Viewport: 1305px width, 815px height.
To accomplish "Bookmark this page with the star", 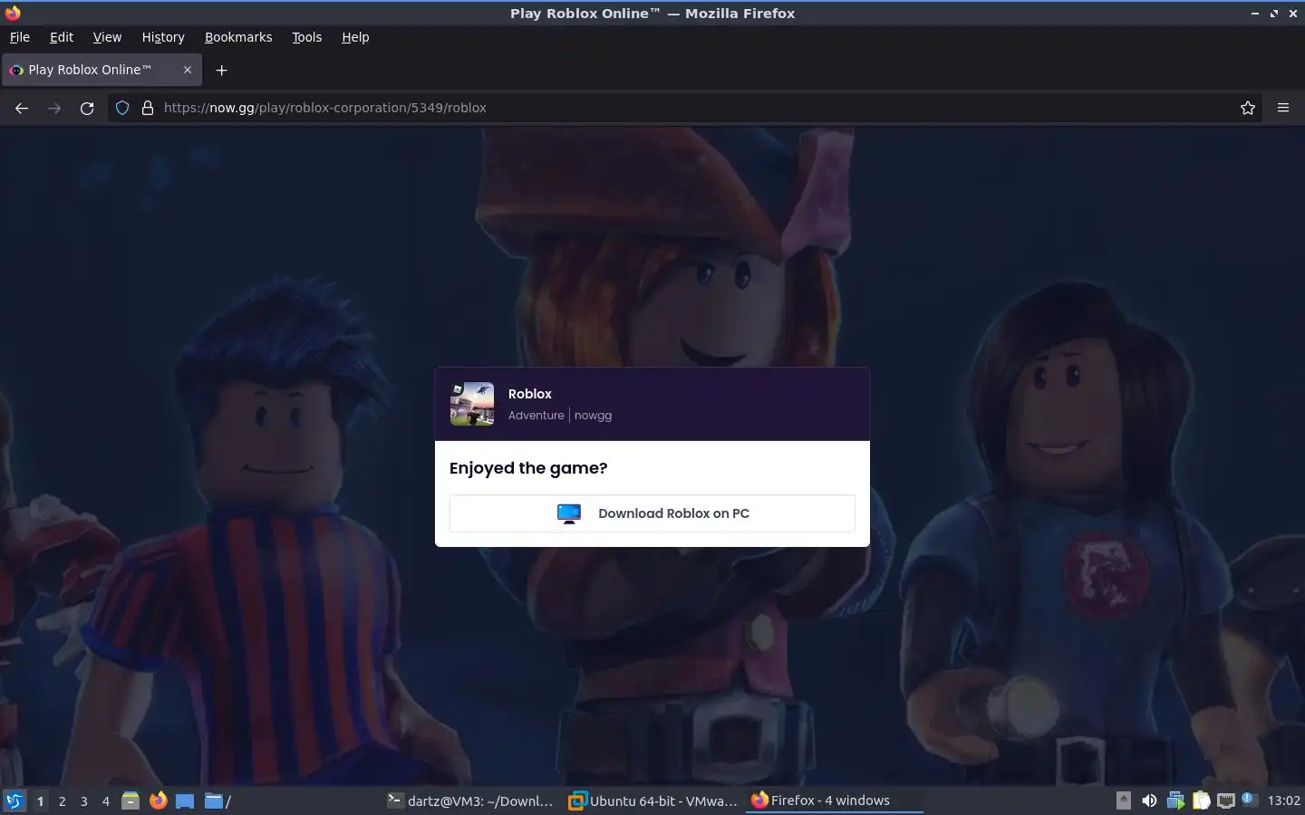I will tap(1248, 108).
